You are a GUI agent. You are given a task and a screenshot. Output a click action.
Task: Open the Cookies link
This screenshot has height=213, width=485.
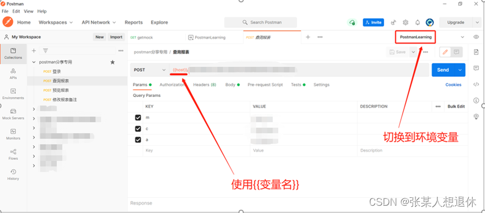453,85
